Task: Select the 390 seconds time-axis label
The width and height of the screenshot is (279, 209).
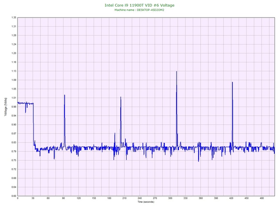Action: pos(216,198)
